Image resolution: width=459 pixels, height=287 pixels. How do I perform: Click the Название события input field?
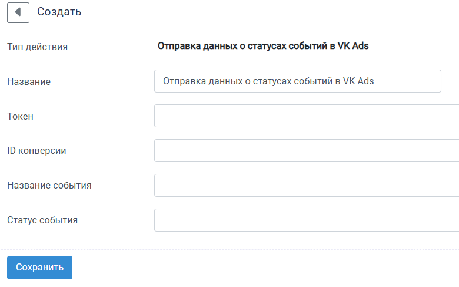click(x=307, y=185)
